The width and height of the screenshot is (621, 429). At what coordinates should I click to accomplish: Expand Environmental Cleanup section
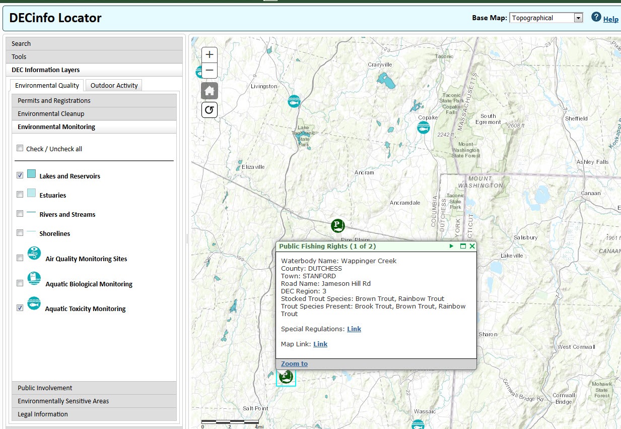point(94,114)
